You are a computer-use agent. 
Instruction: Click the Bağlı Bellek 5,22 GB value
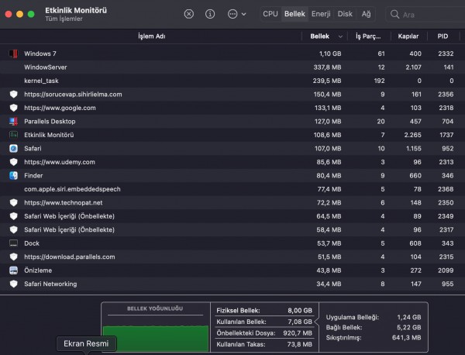pyautogui.click(x=409, y=327)
